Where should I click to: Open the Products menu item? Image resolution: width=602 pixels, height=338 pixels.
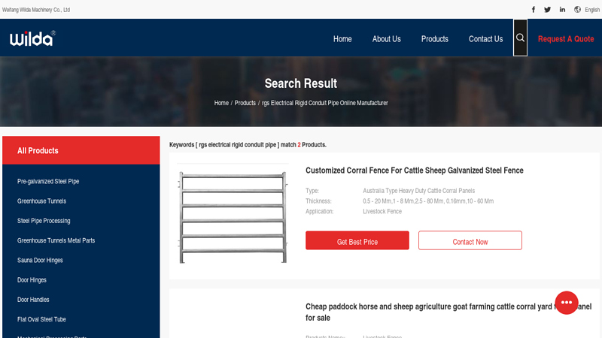pos(434,39)
